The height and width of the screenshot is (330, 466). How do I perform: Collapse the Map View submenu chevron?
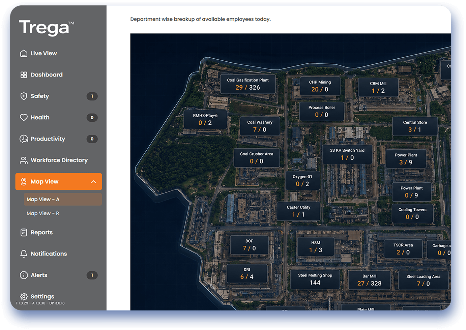(94, 182)
